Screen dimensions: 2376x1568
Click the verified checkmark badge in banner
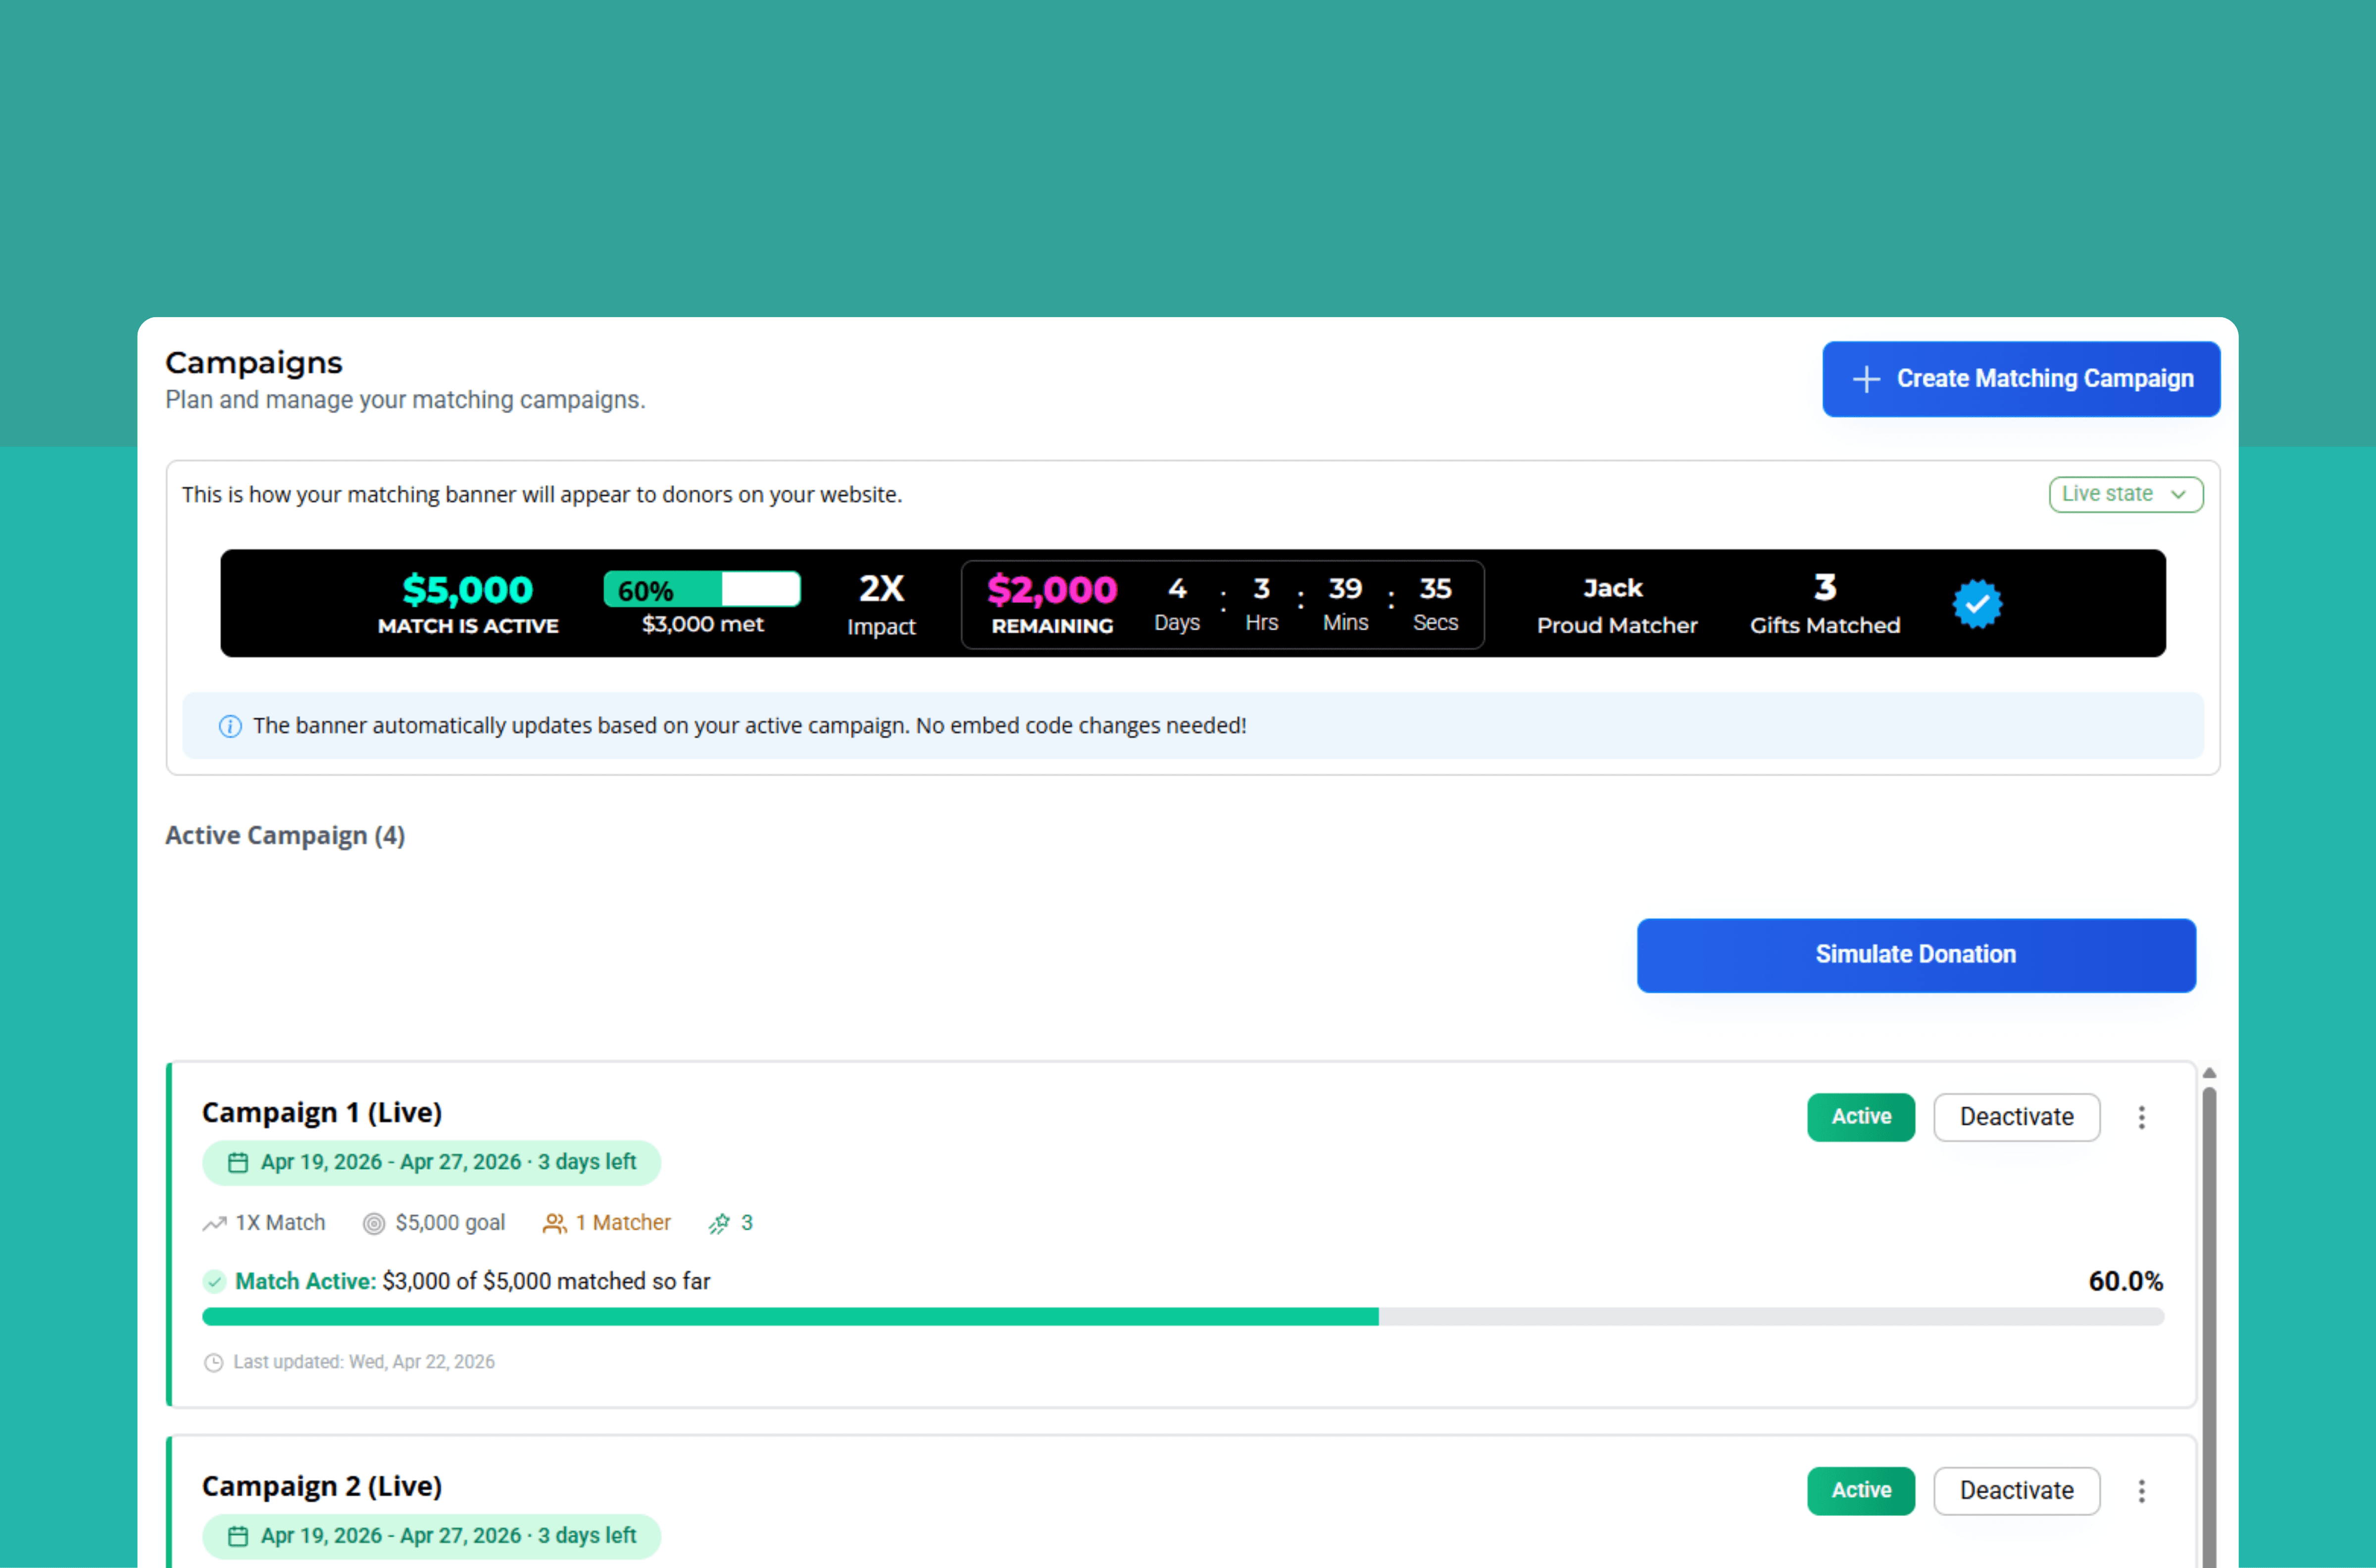point(1977,604)
